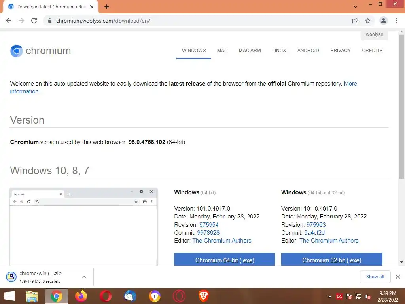The image size is (405, 304).
Task: Open revision 975963 link
Action: [316, 225]
